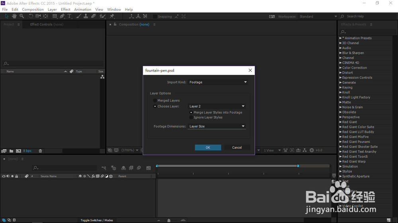Select the Clone Stamp tool
This screenshot has width=398, height=223.
[x=86, y=16]
